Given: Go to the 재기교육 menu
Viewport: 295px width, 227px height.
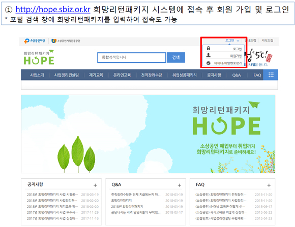Looking at the screenshot, I should tap(96, 75).
